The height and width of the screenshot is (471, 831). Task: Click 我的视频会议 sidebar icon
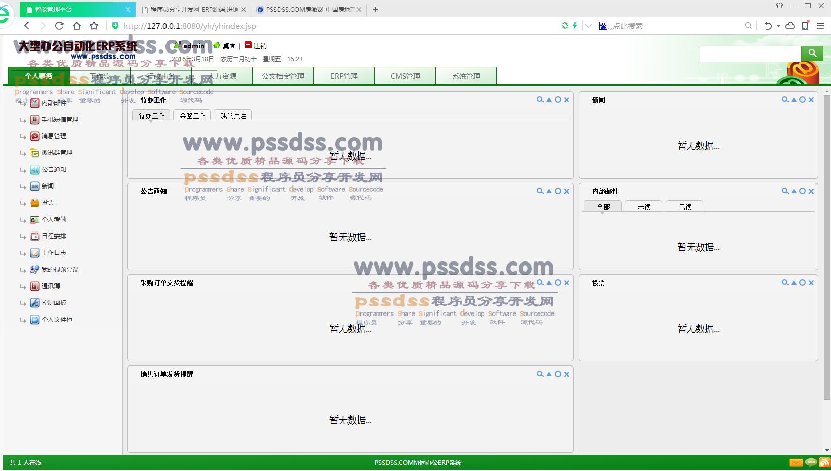tap(35, 270)
